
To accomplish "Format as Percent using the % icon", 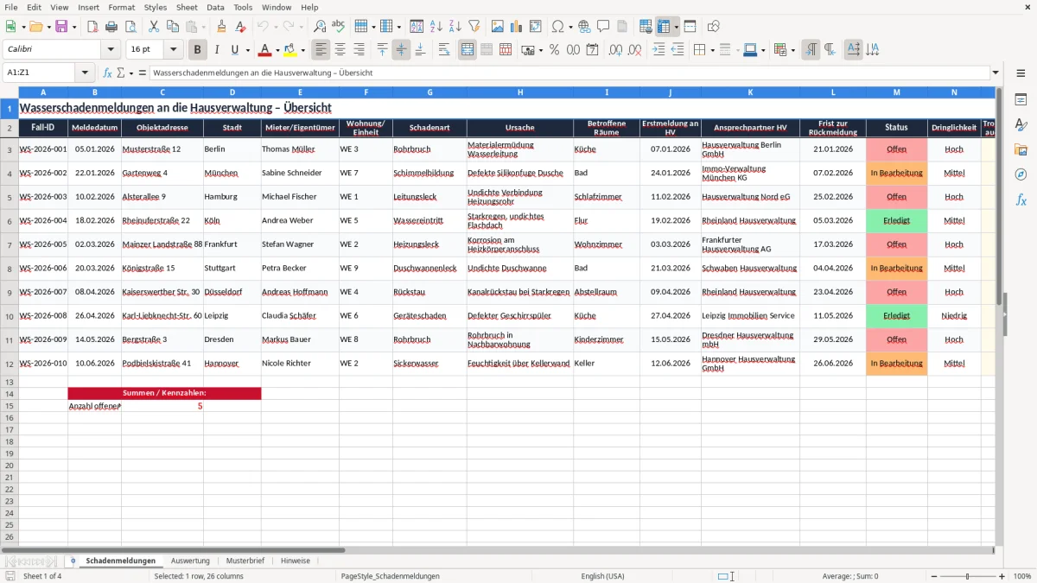I will (x=554, y=50).
